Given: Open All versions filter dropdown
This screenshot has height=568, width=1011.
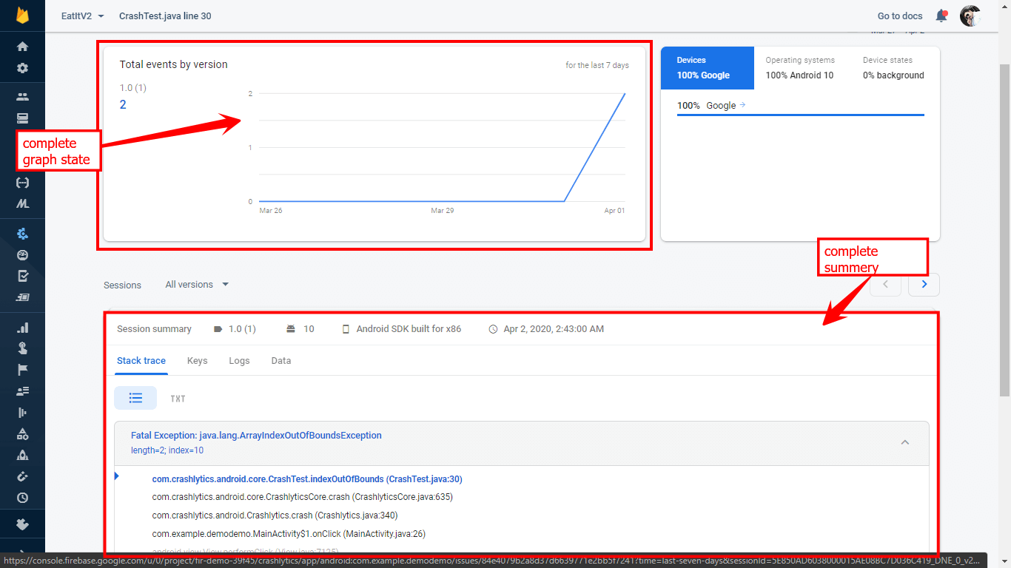Looking at the screenshot, I should (x=197, y=285).
